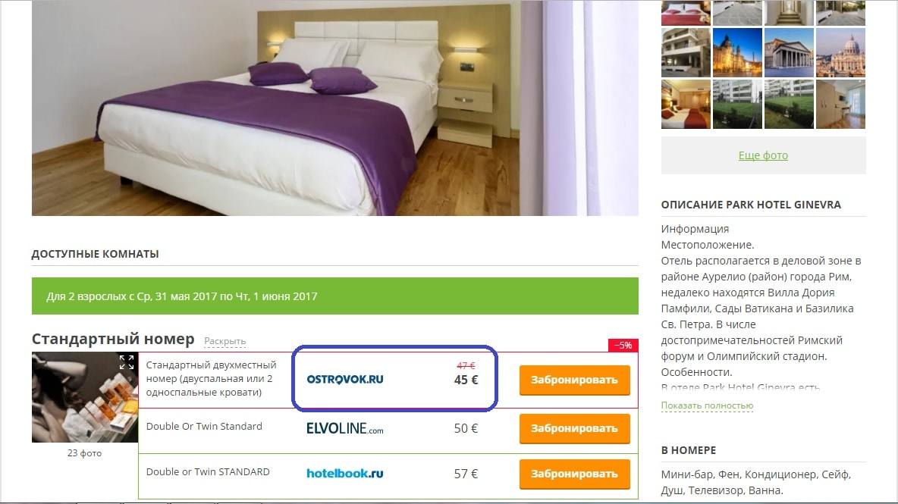Click the 23 фото caption
The width and height of the screenshot is (898, 504).
click(85, 453)
